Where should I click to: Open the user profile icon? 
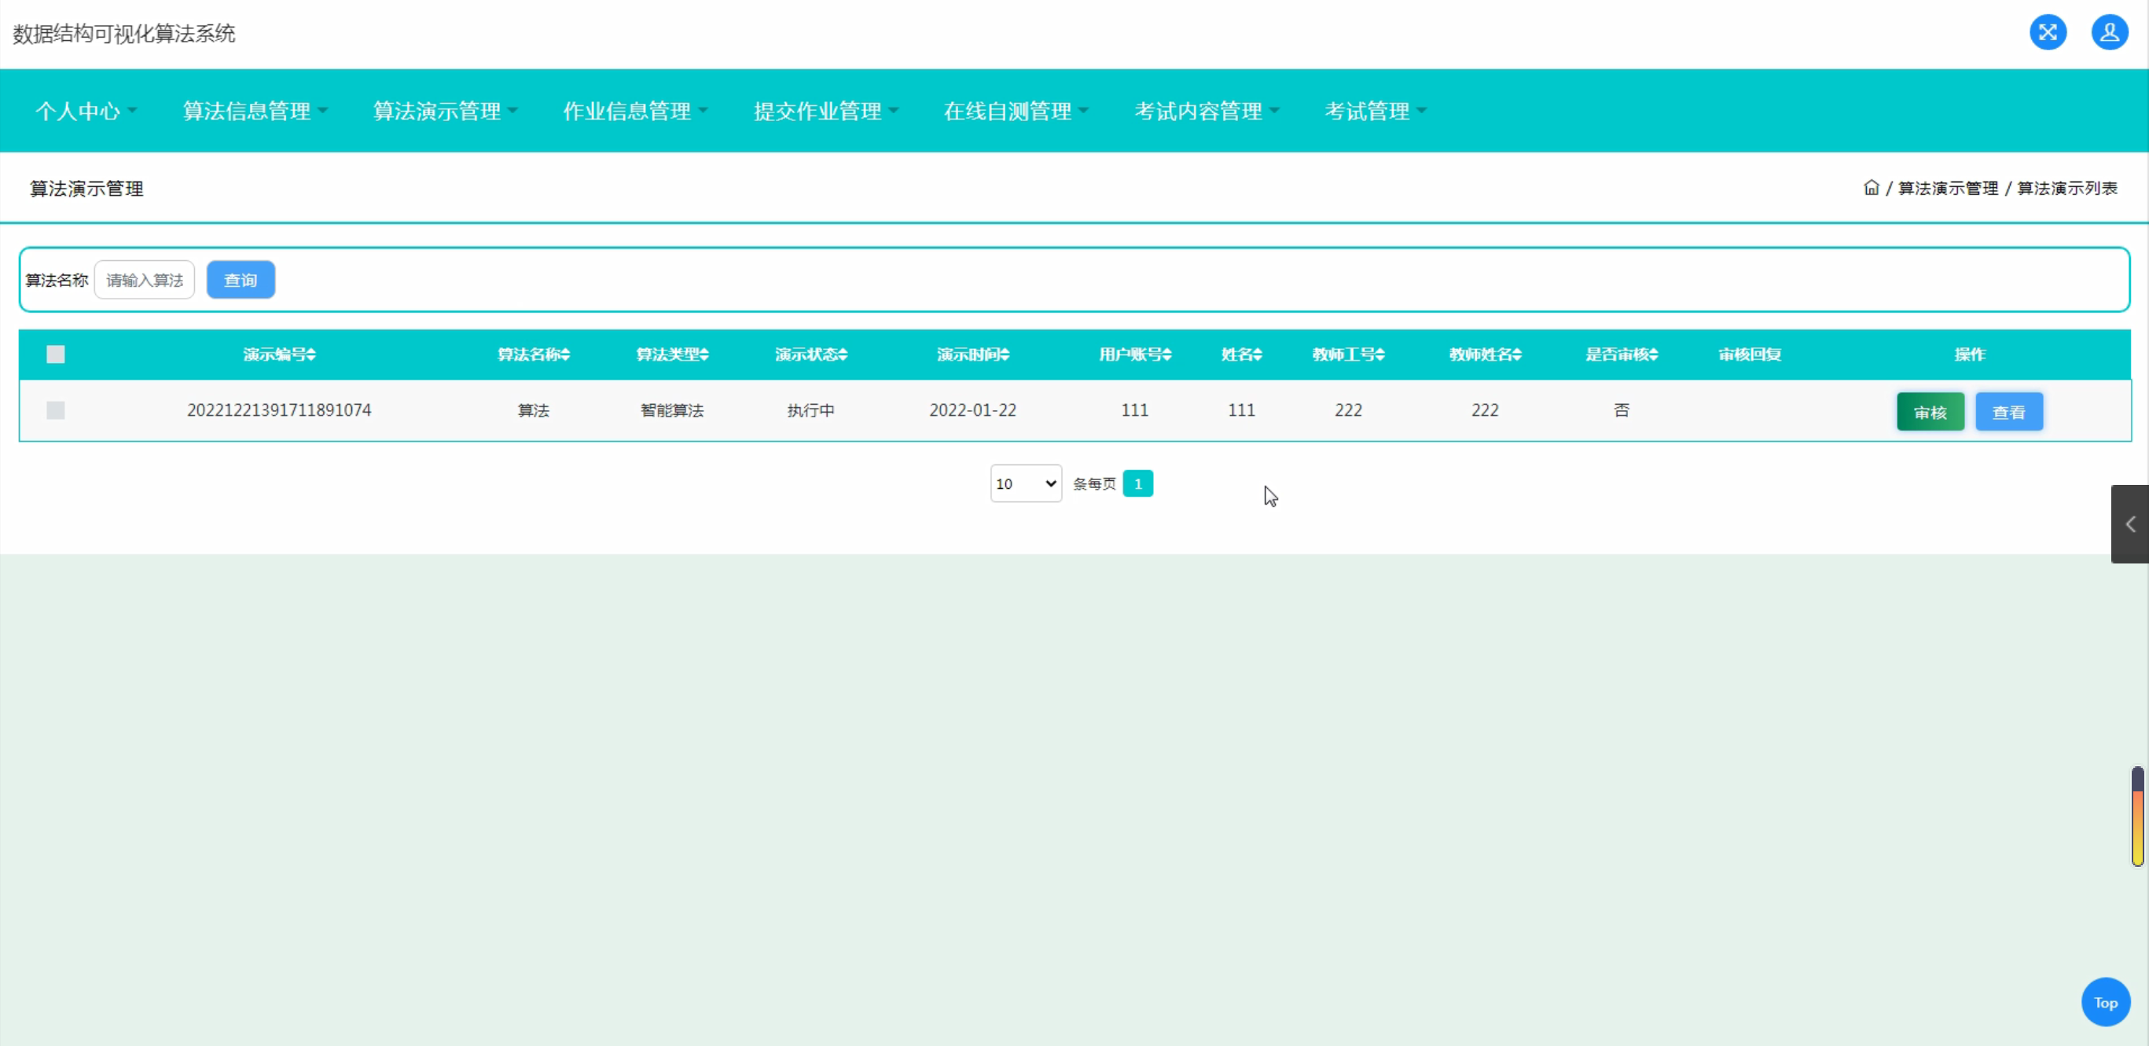[2109, 32]
